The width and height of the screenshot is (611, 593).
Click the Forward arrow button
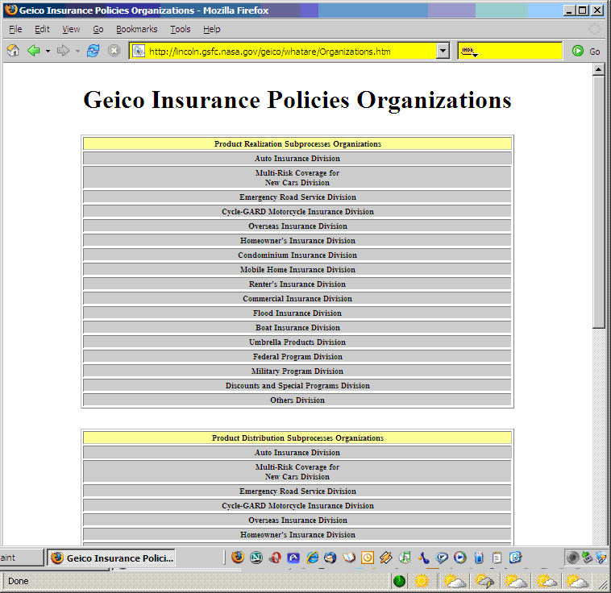pyautogui.click(x=63, y=51)
